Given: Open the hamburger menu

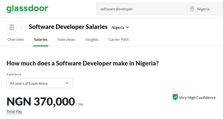Looking at the screenshot, I should point(12,27).
